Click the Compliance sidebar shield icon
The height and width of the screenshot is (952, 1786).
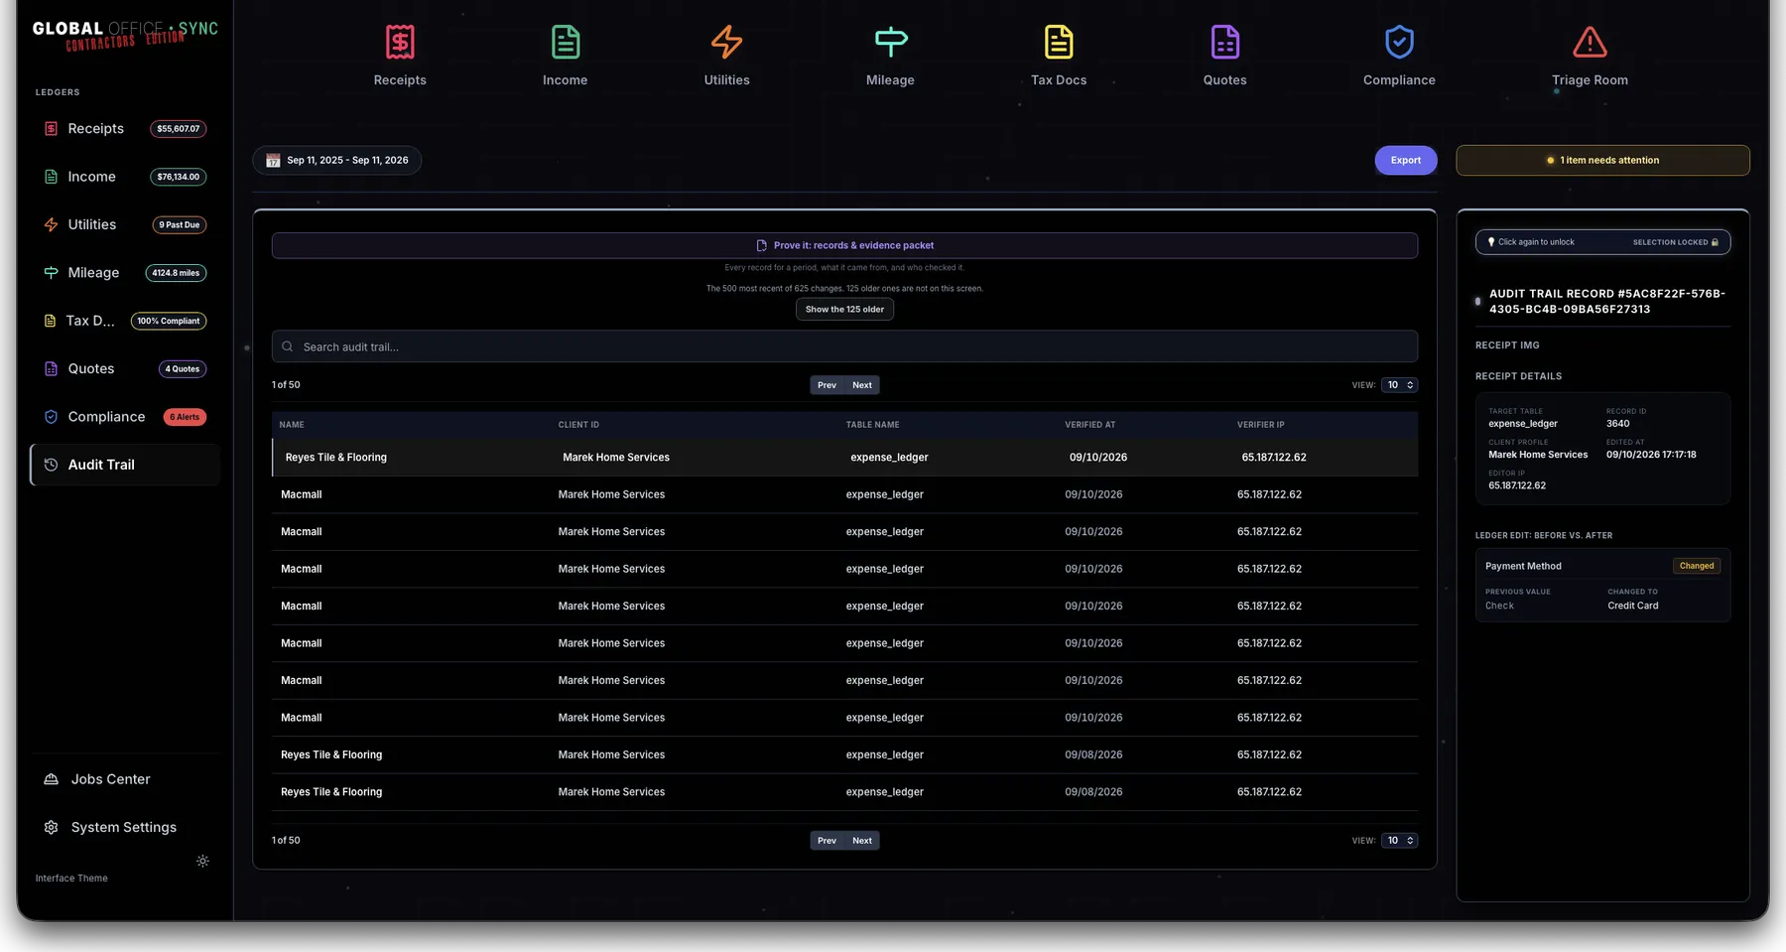[51, 417]
